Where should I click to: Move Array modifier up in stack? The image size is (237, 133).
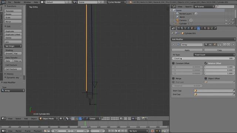pyautogui.click(x=225, y=45)
